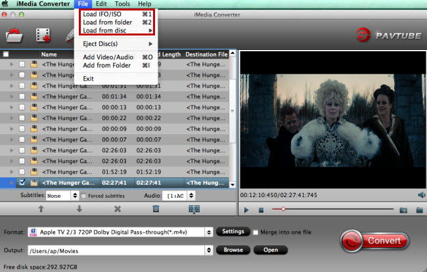Select Add from Folder menu item
This screenshot has height=272, width=427.
pyautogui.click(x=116, y=65)
